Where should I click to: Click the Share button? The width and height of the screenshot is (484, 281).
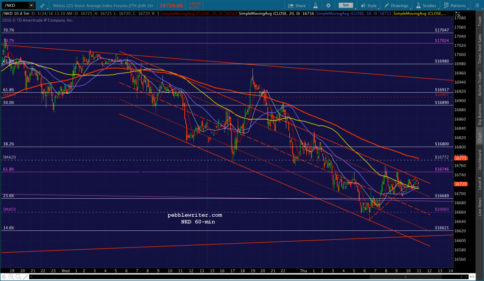pos(297,6)
